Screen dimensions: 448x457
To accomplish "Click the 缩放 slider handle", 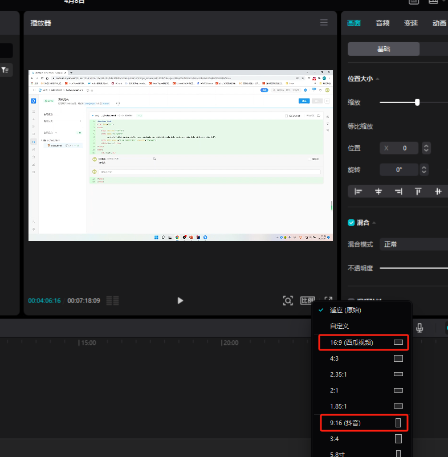I will (x=417, y=103).
